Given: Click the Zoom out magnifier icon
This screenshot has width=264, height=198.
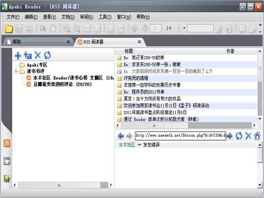Looking at the screenshot, I should 77,29.
